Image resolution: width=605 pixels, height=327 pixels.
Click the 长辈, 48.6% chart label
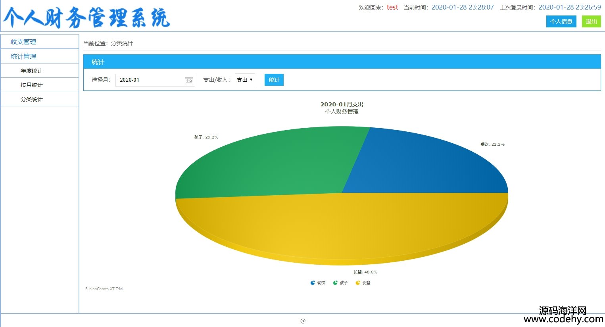click(x=365, y=272)
